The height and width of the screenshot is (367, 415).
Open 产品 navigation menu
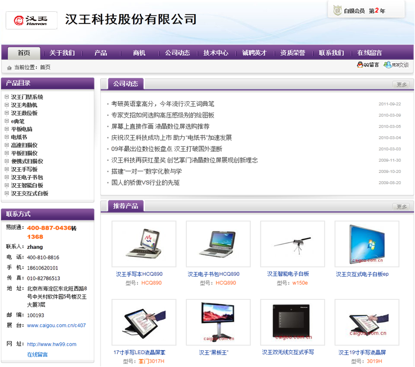(x=101, y=53)
